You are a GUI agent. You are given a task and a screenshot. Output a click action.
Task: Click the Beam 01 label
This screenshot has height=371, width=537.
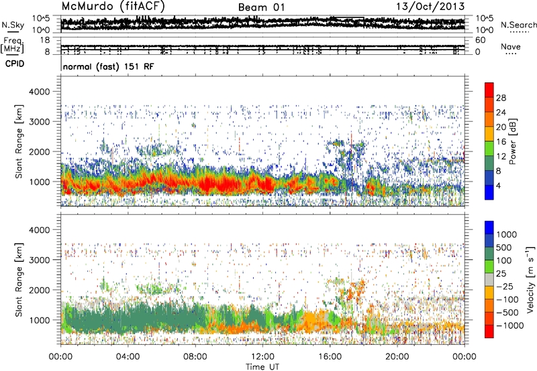tap(261, 7)
